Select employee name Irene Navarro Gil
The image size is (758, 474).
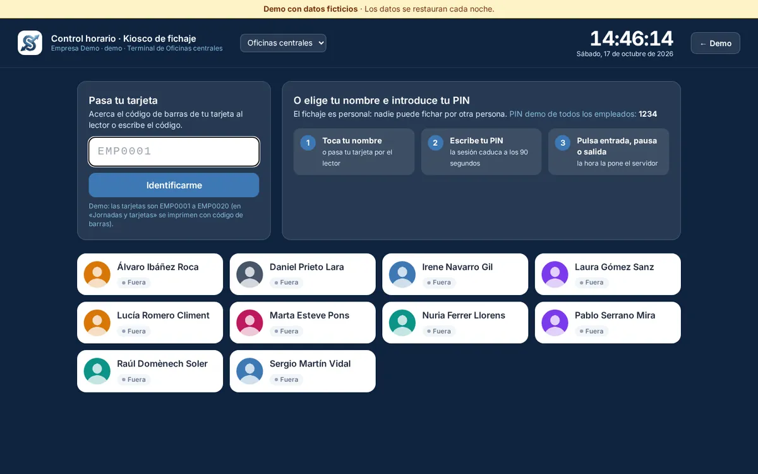tap(457, 267)
